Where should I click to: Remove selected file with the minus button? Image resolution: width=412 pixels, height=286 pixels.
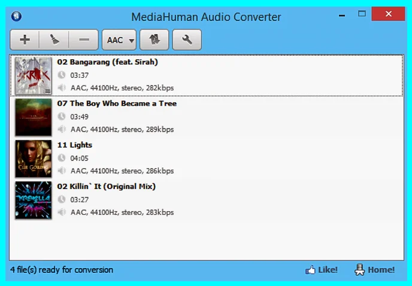click(84, 39)
